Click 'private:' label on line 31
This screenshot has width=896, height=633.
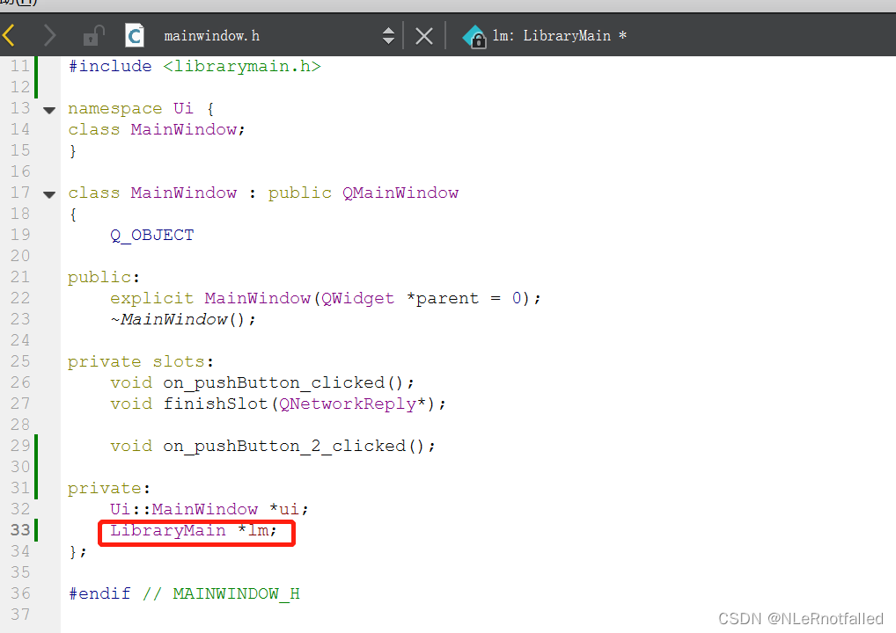click(x=108, y=488)
